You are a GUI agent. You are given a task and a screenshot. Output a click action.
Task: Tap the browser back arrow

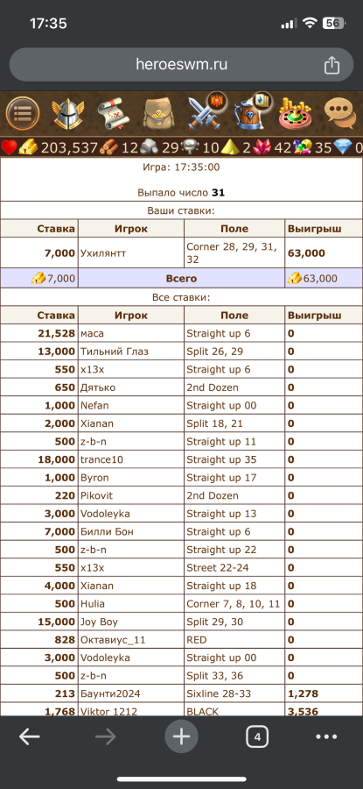[x=30, y=737]
